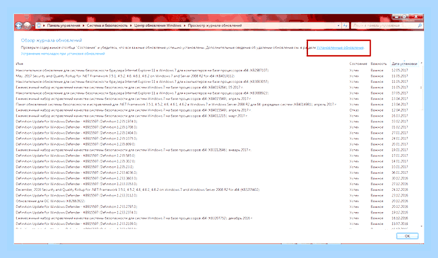Expand the arrow after 'Центр обновления Windows' breadcrumb
Viewport: 438px width, 258px height.
click(184, 25)
